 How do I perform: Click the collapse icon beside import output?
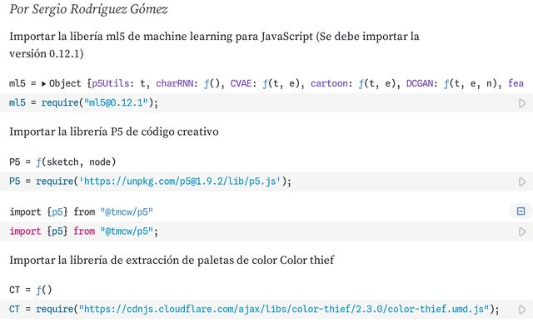(521, 212)
